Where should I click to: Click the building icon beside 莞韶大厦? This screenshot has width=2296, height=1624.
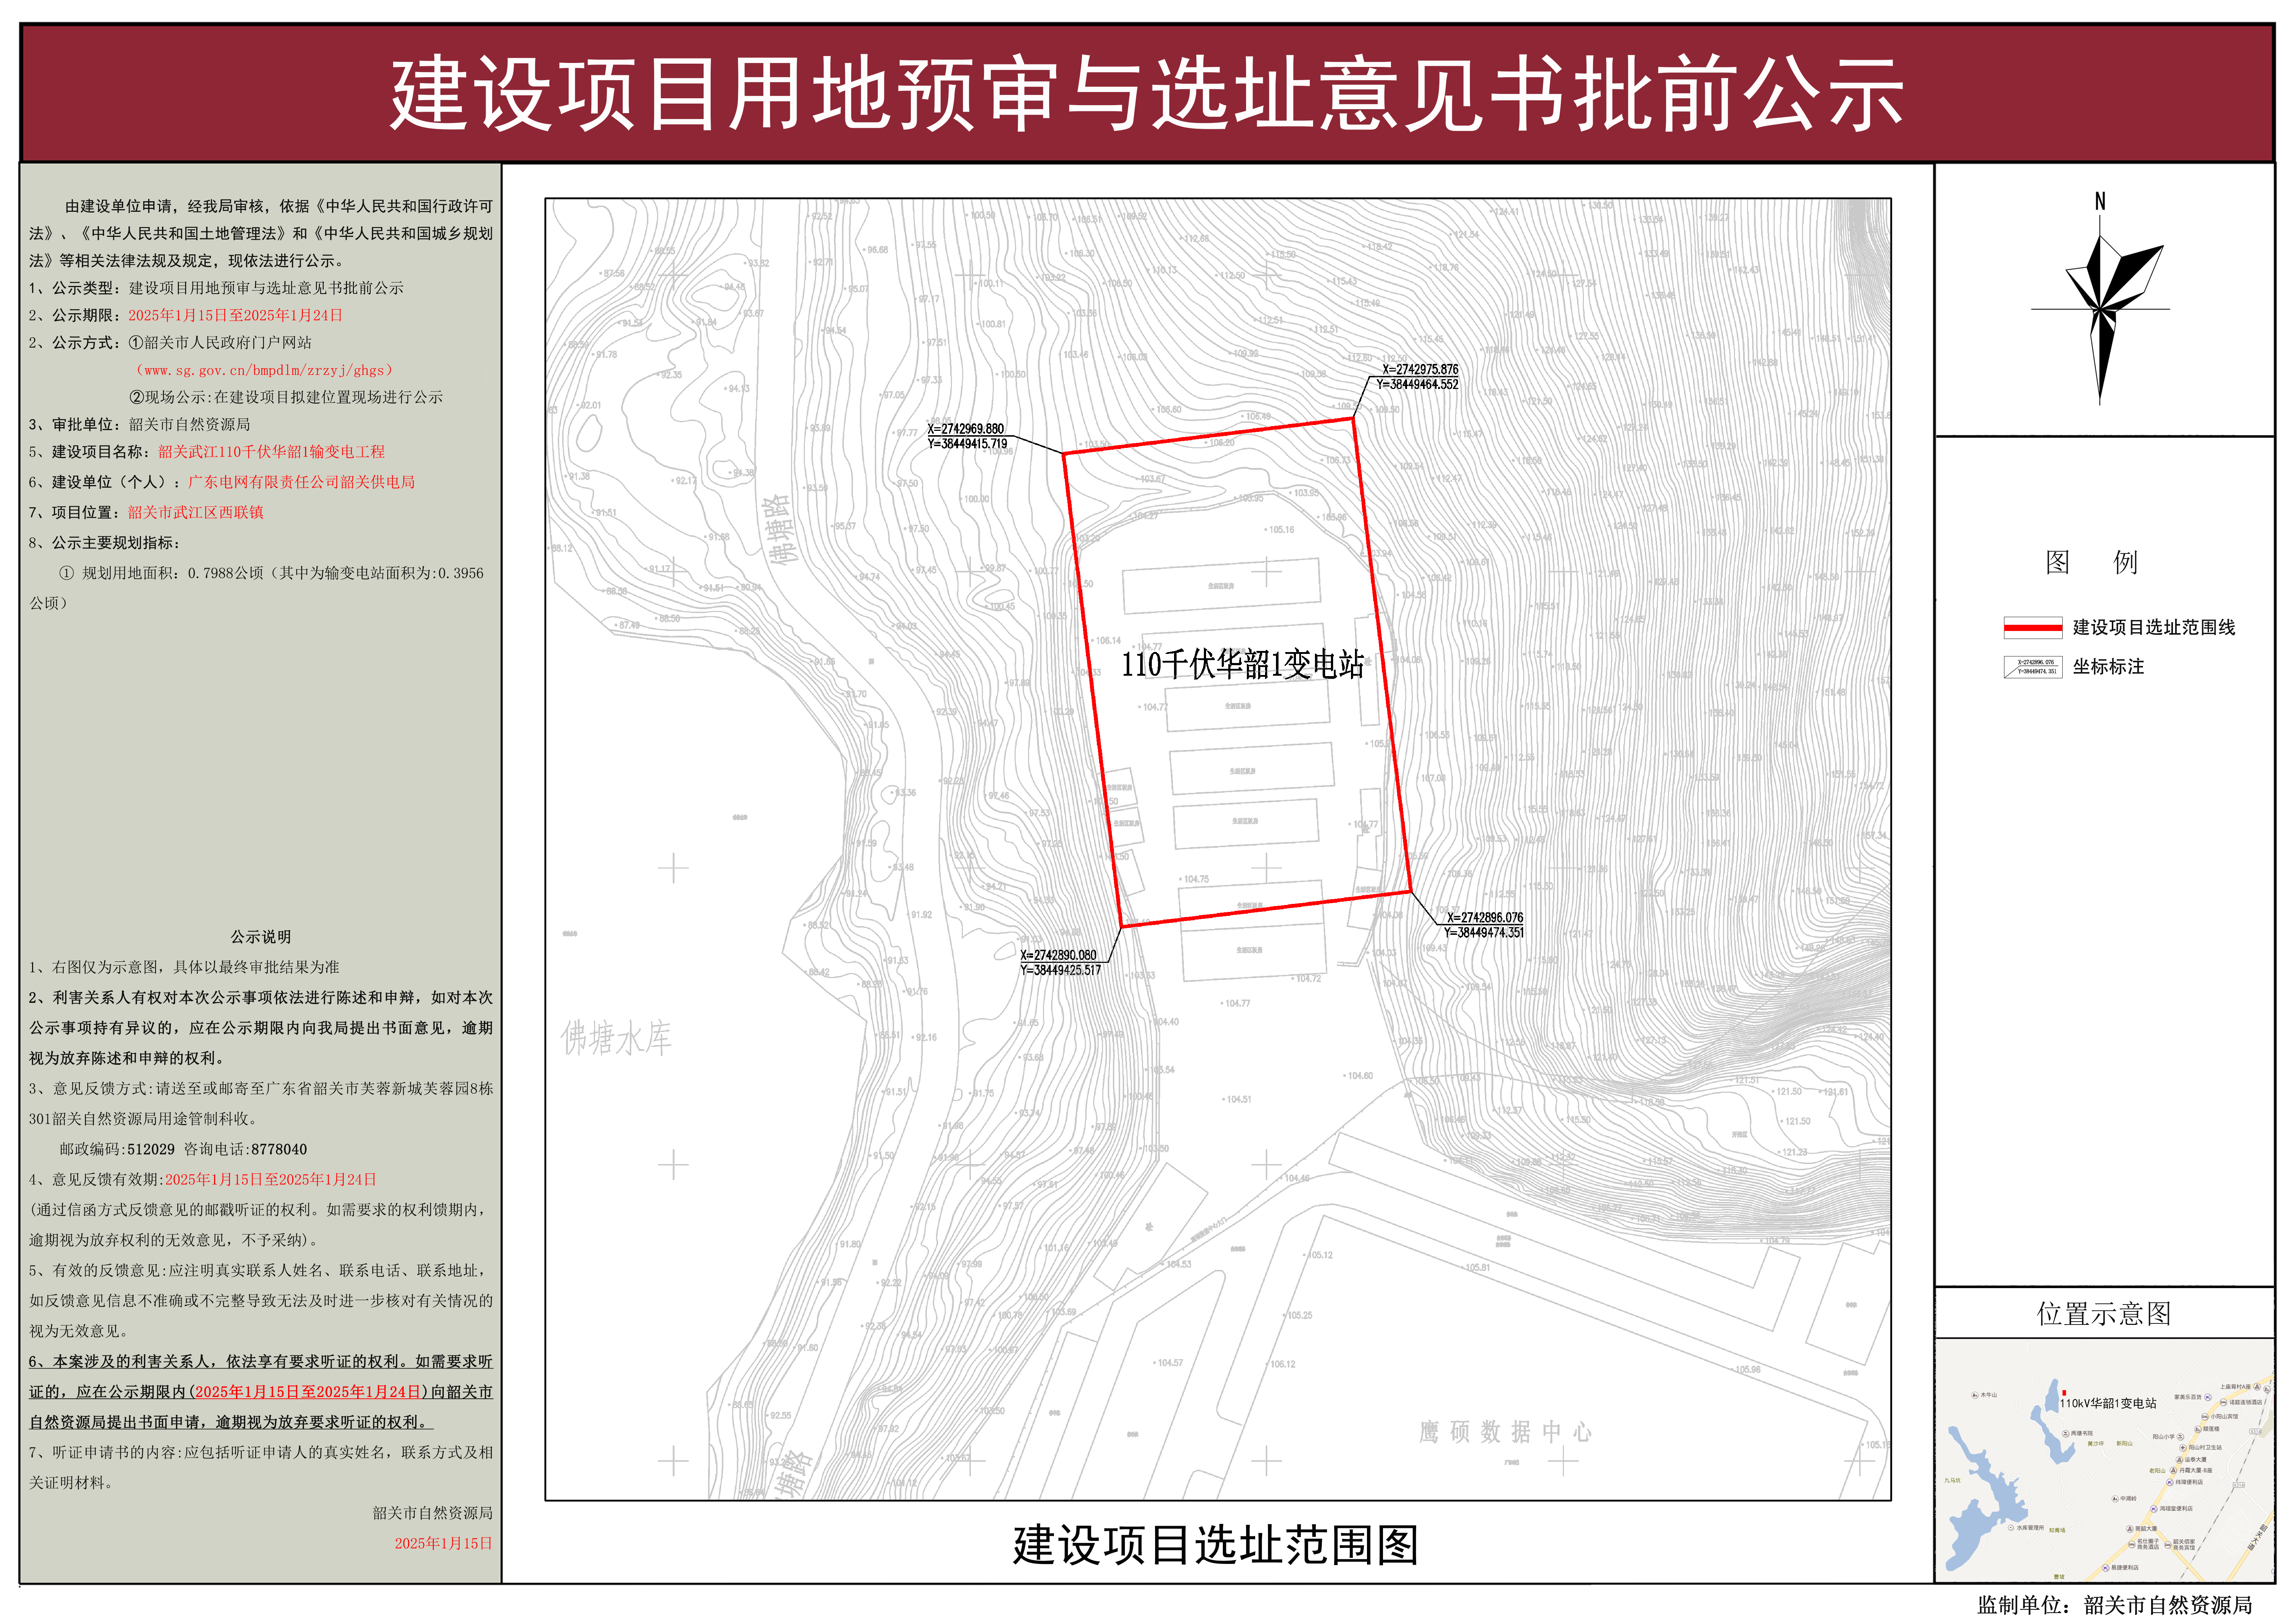point(2130,1529)
